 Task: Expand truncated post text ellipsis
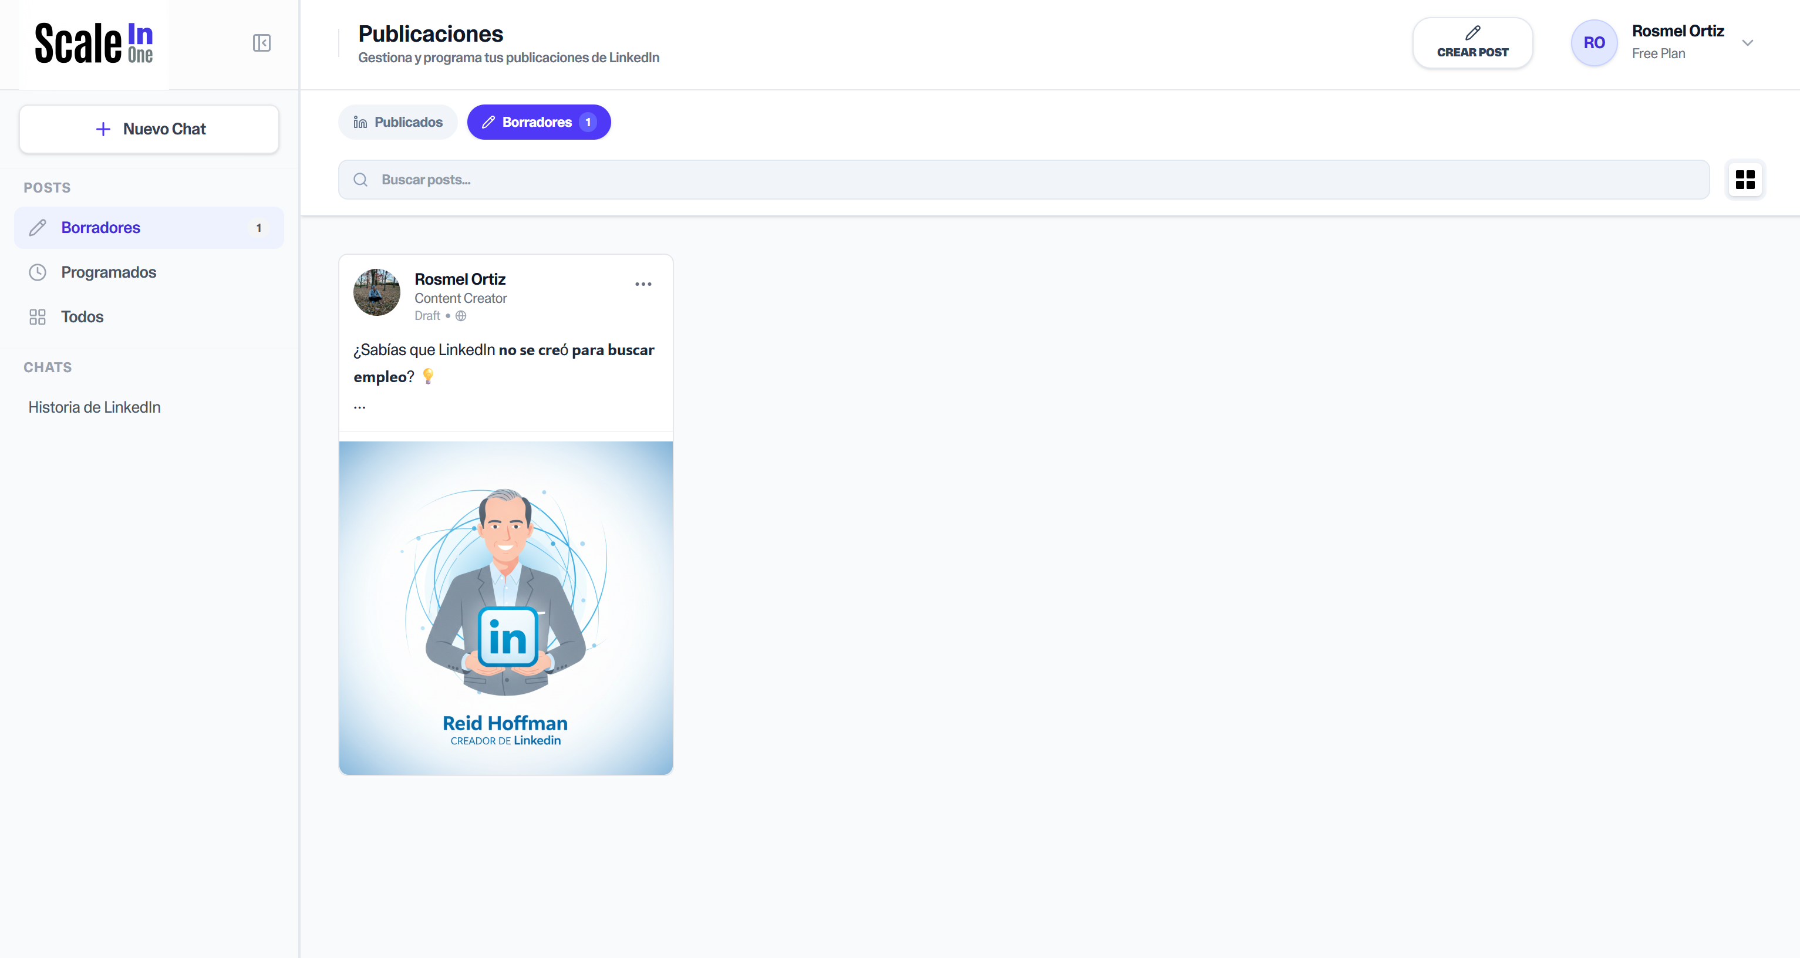pyautogui.click(x=359, y=406)
